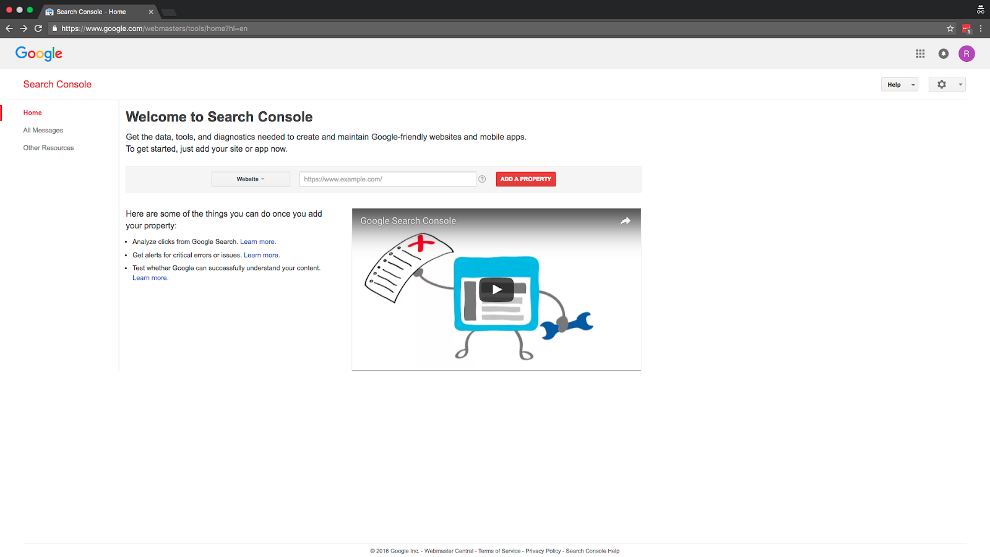
Task: Bookmark this page with the star icon
Action: pos(950,28)
